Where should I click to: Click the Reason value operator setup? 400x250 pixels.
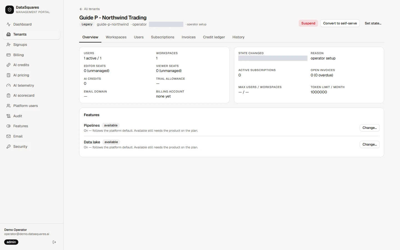pyautogui.click(x=323, y=58)
